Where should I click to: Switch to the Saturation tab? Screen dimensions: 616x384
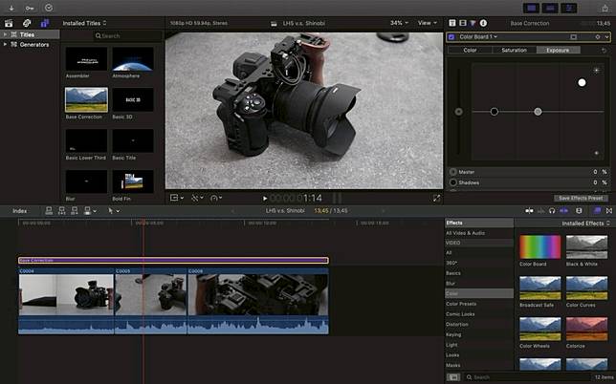514,50
